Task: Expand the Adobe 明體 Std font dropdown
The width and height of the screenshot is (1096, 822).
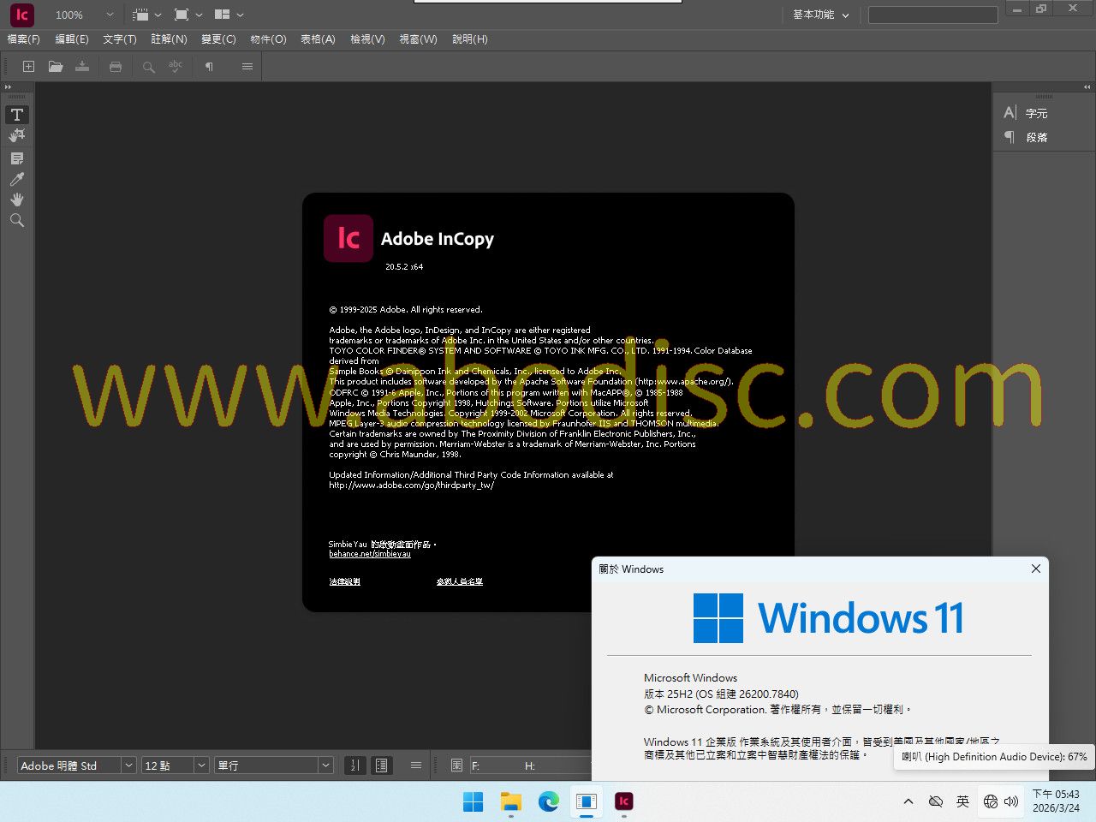Action: pyautogui.click(x=128, y=765)
